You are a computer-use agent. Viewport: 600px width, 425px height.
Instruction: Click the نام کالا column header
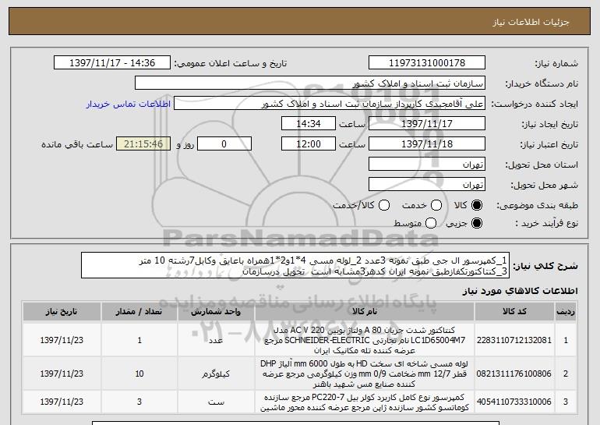coord(365,312)
